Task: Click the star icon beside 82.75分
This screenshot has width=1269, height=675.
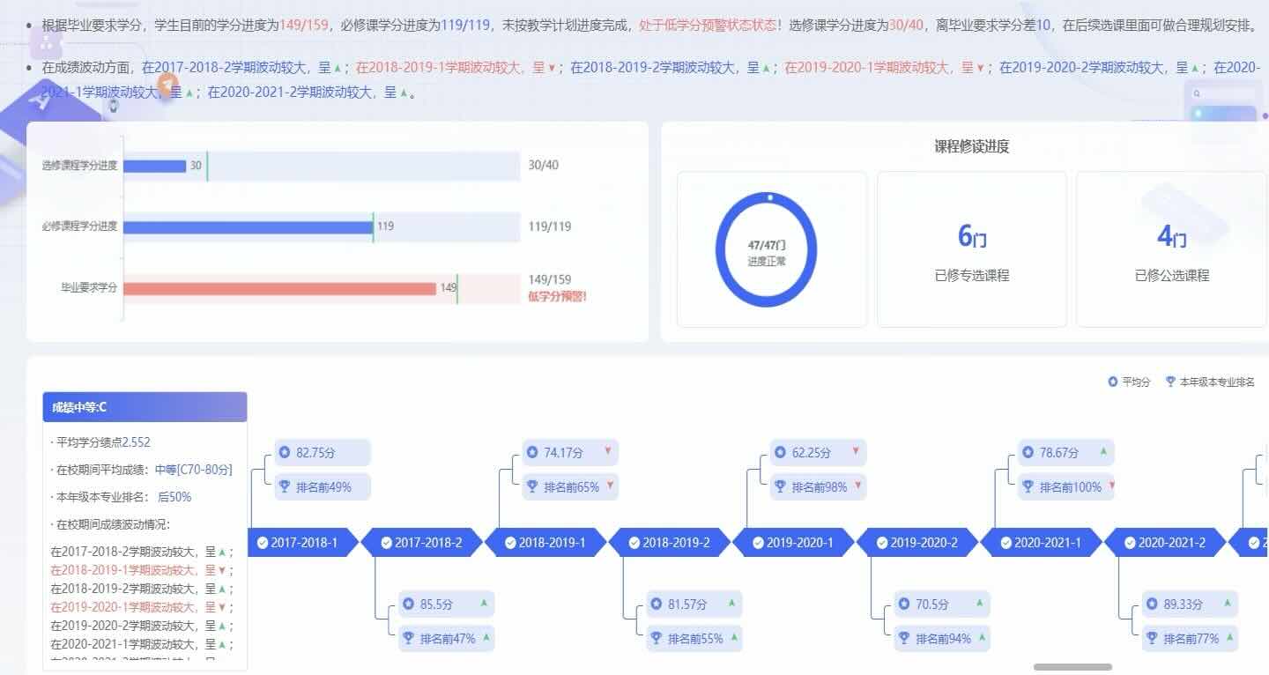Action: 285,453
